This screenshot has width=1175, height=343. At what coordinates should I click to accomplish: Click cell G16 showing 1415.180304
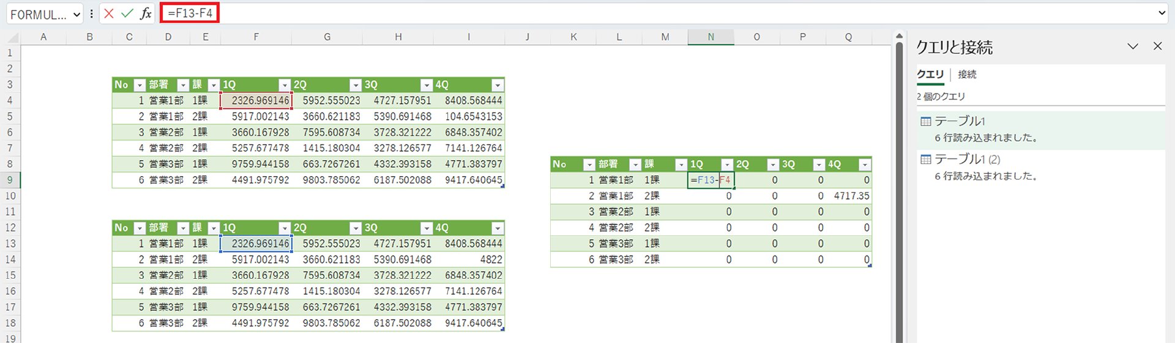pos(327,291)
